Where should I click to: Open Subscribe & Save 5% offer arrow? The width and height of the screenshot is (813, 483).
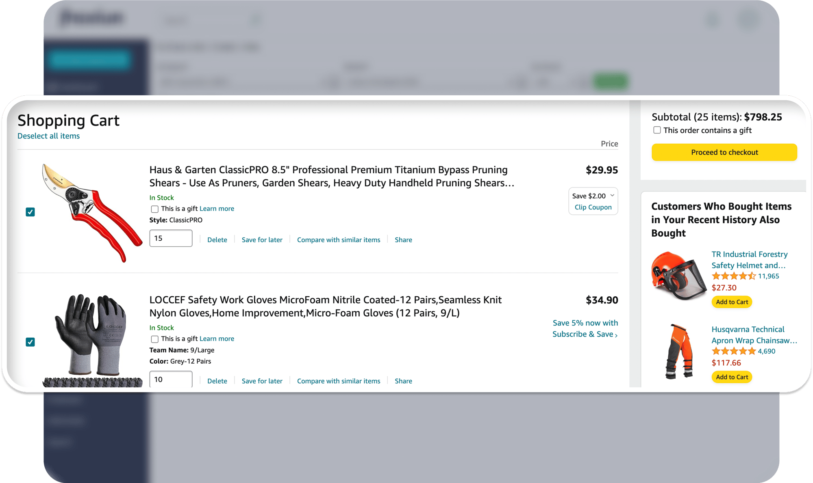click(616, 335)
